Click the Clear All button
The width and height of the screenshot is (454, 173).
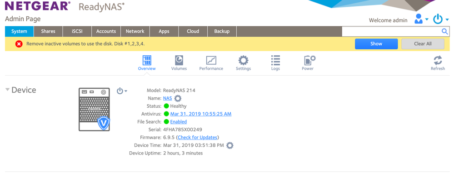pyautogui.click(x=423, y=44)
